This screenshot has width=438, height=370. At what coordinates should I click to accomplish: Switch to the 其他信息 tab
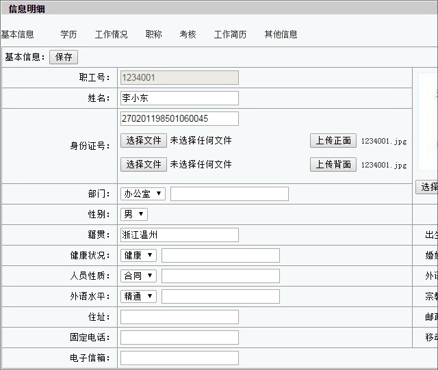(281, 34)
